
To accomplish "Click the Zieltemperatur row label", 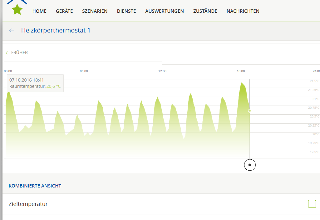I will (x=28, y=204).
